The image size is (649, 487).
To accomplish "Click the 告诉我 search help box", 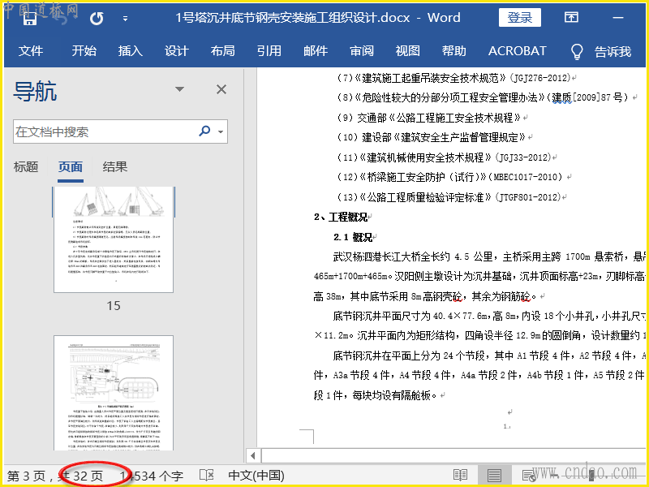I will point(613,51).
